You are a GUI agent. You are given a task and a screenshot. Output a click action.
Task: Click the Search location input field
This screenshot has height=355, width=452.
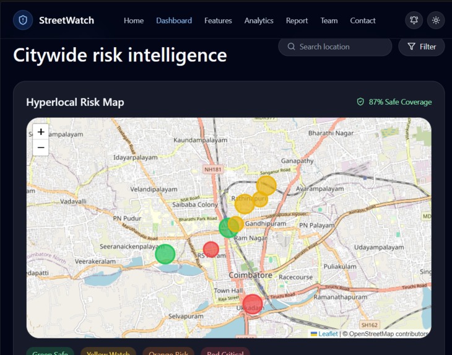click(335, 46)
